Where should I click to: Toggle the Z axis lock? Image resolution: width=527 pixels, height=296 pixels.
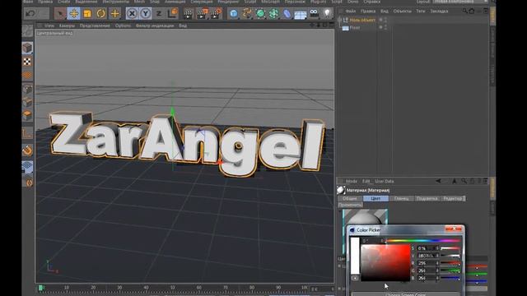[x=159, y=14]
